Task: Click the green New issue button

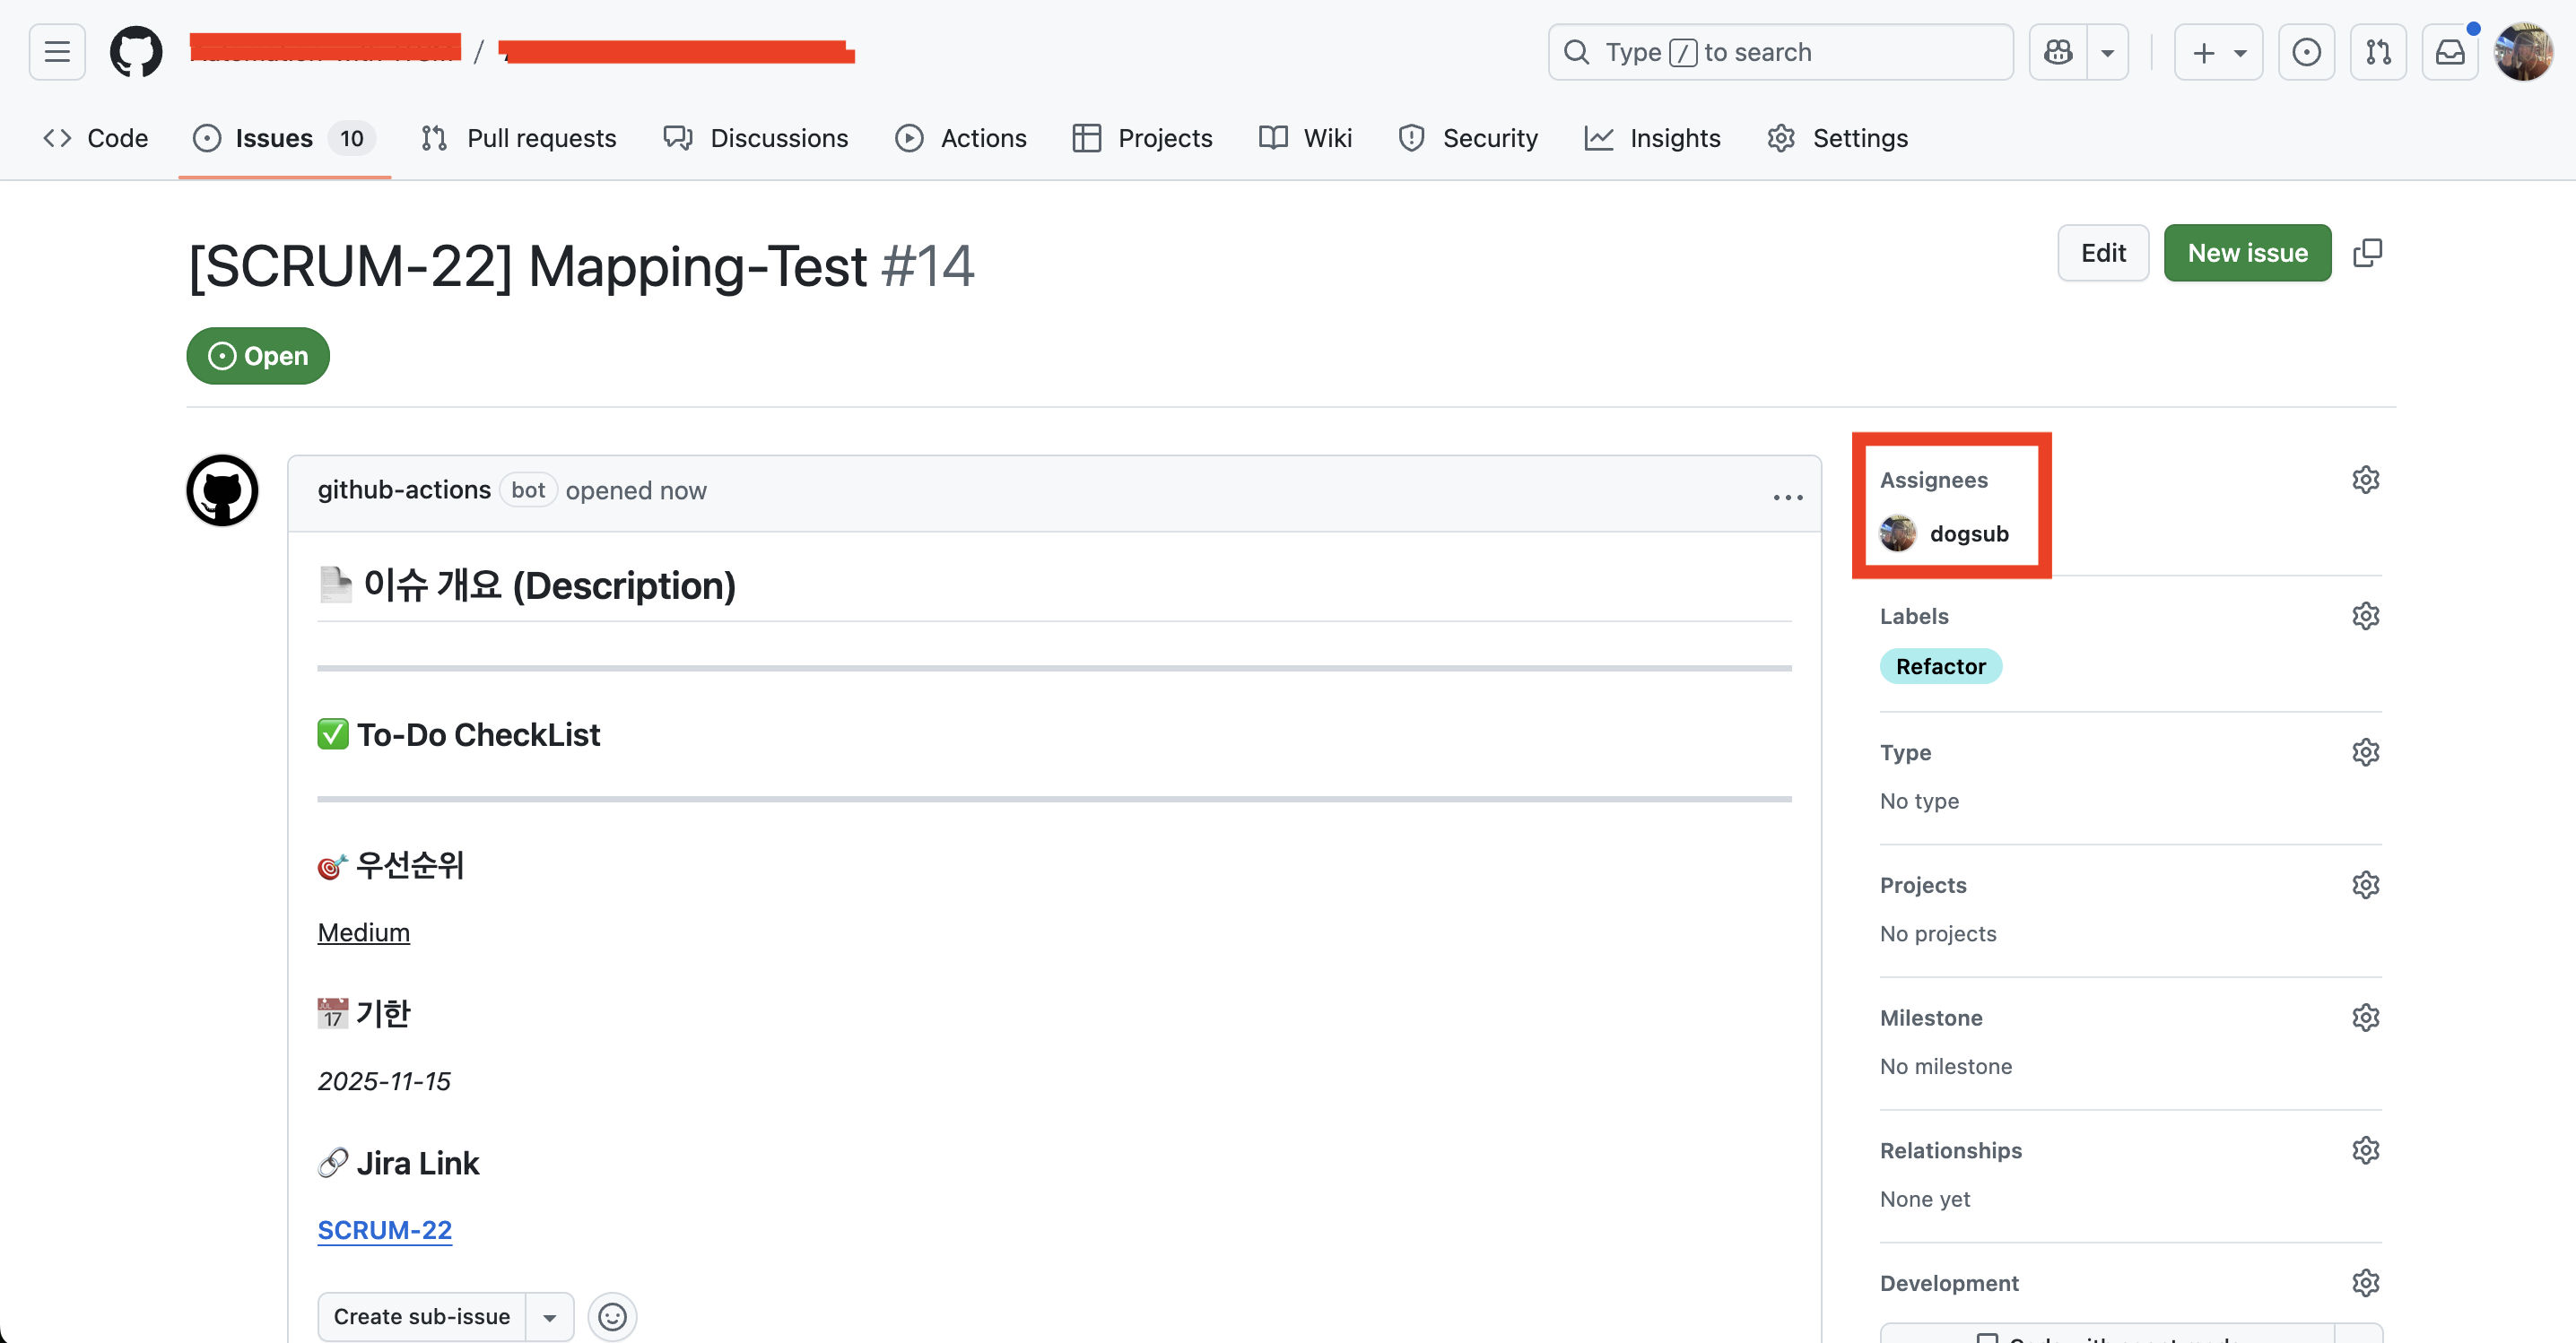Action: point(2247,253)
